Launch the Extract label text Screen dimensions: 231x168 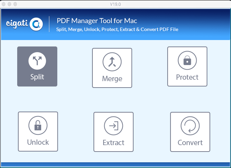click(114, 143)
